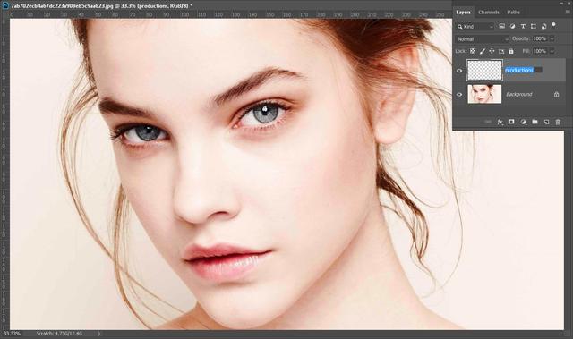Image resolution: width=573 pixels, height=339 pixels.
Task: Open the fx layer style menu
Action: click(500, 122)
